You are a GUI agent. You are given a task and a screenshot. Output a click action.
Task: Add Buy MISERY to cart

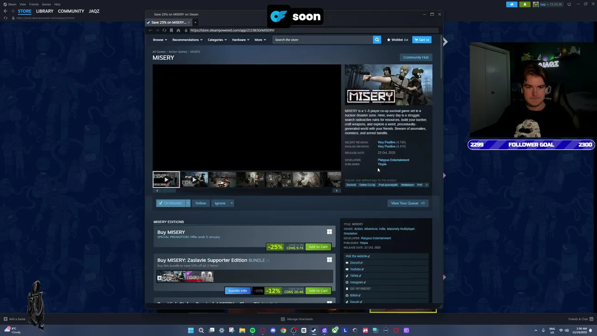coord(318,247)
